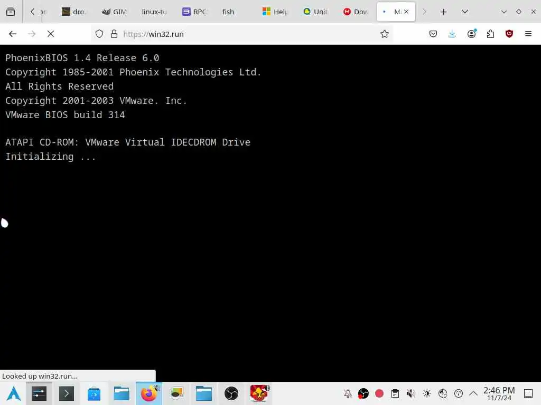Click 'PhoenixBIOS 1.4 Release 6.0' text
Screen dimensions: 541x405
pyautogui.click(x=82, y=58)
